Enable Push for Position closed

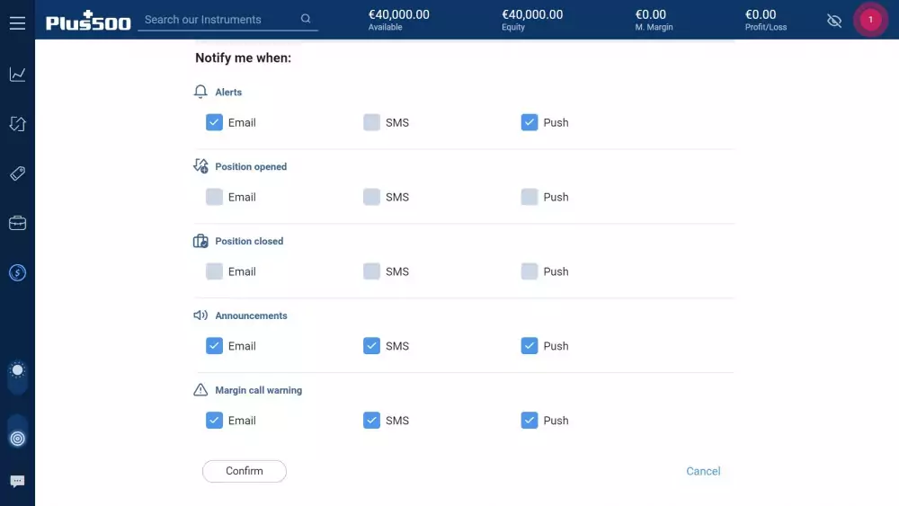point(530,271)
